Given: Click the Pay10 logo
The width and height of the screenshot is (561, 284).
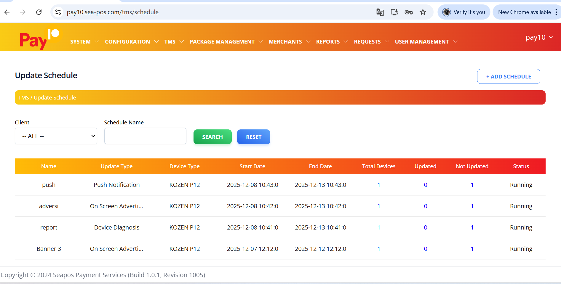Looking at the screenshot, I should point(40,38).
